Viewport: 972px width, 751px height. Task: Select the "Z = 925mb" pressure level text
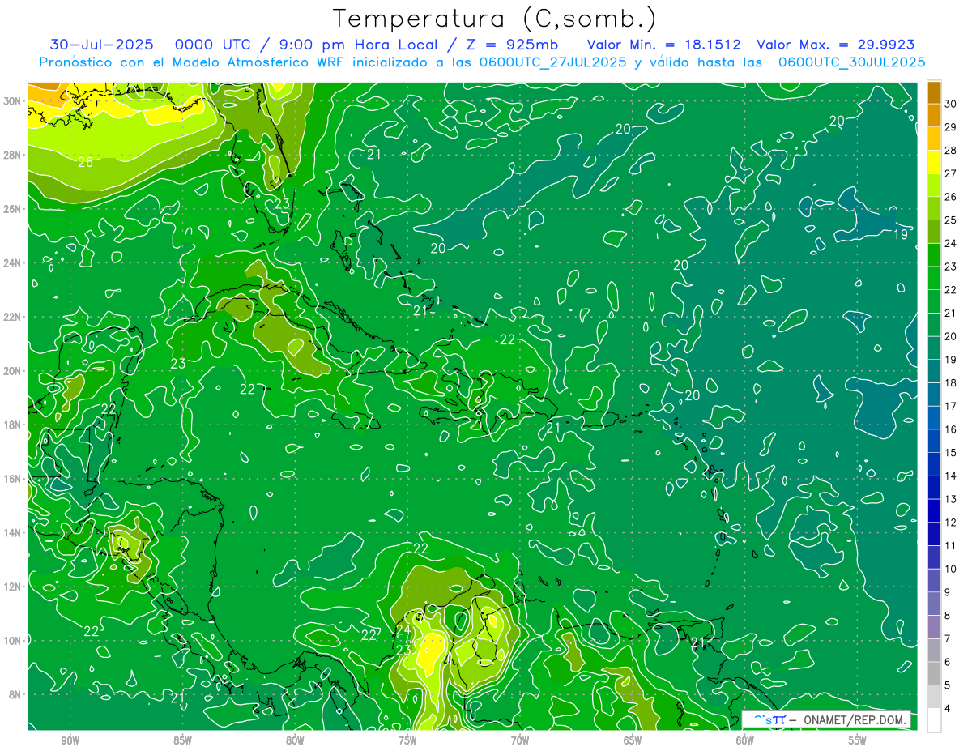coord(509,45)
